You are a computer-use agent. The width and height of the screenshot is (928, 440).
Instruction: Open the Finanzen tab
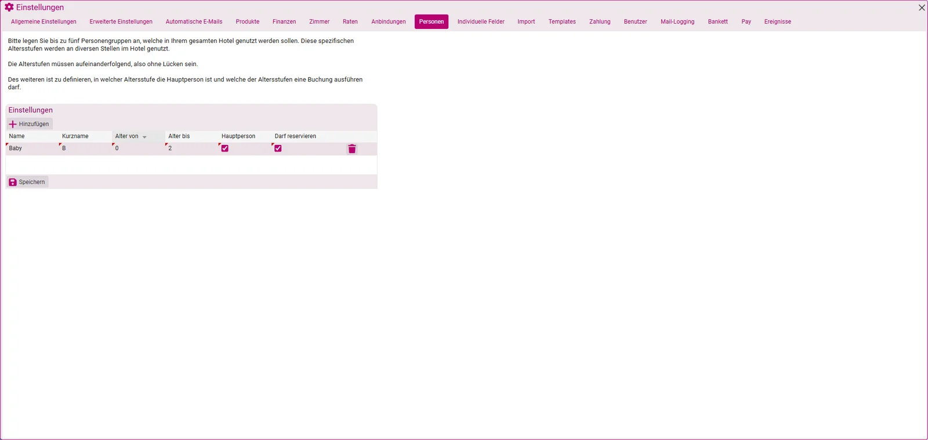pyautogui.click(x=284, y=22)
